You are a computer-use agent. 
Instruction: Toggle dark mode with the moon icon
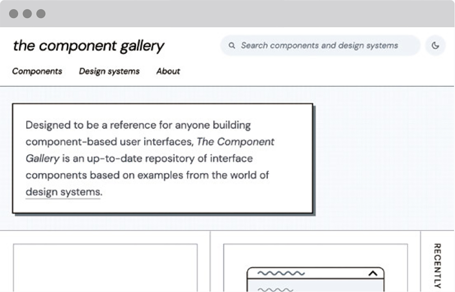[435, 45]
